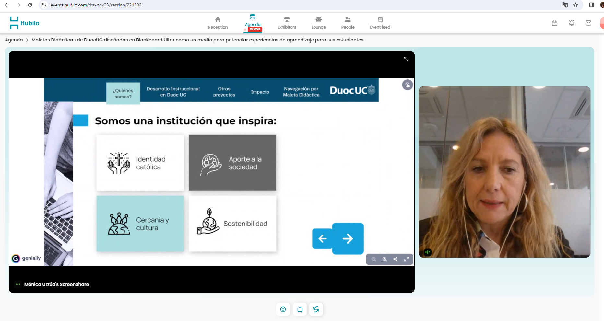Screen dimensions: 604x321
Task: Zoom out genially presentation
Action: point(374,259)
